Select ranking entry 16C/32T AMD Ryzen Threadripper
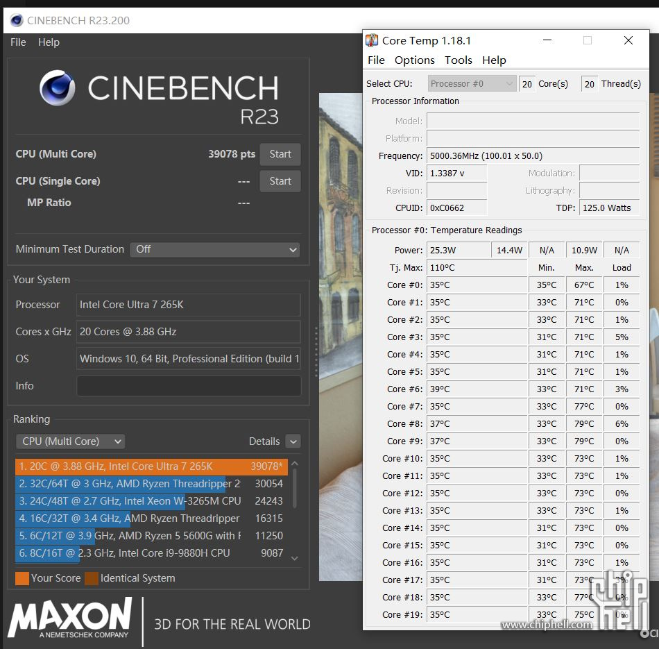The height and width of the screenshot is (649, 659). (x=151, y=519)
